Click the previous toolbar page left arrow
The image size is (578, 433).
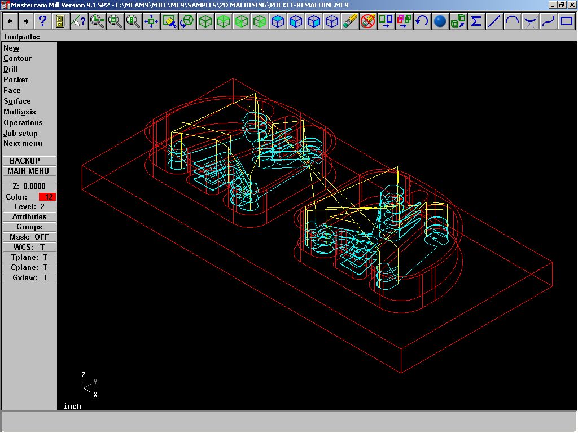pyautogui.click(x=10, y=21)
